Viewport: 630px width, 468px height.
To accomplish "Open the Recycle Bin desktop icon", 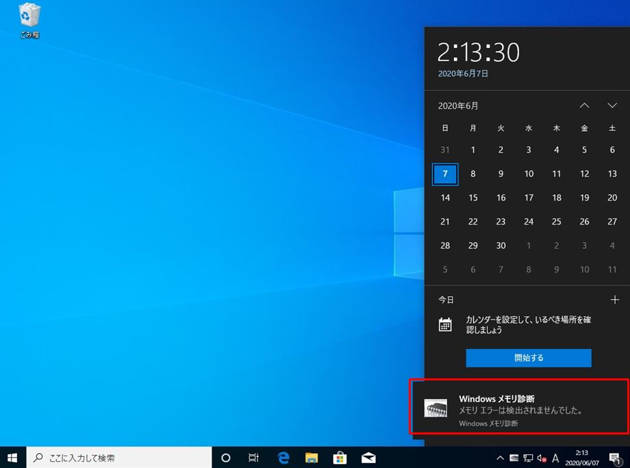I will (x=29, y=21).
